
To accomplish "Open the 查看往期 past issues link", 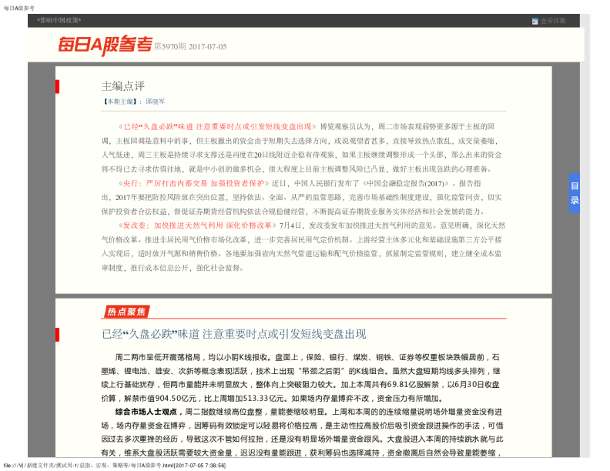I will coord(552,21).
